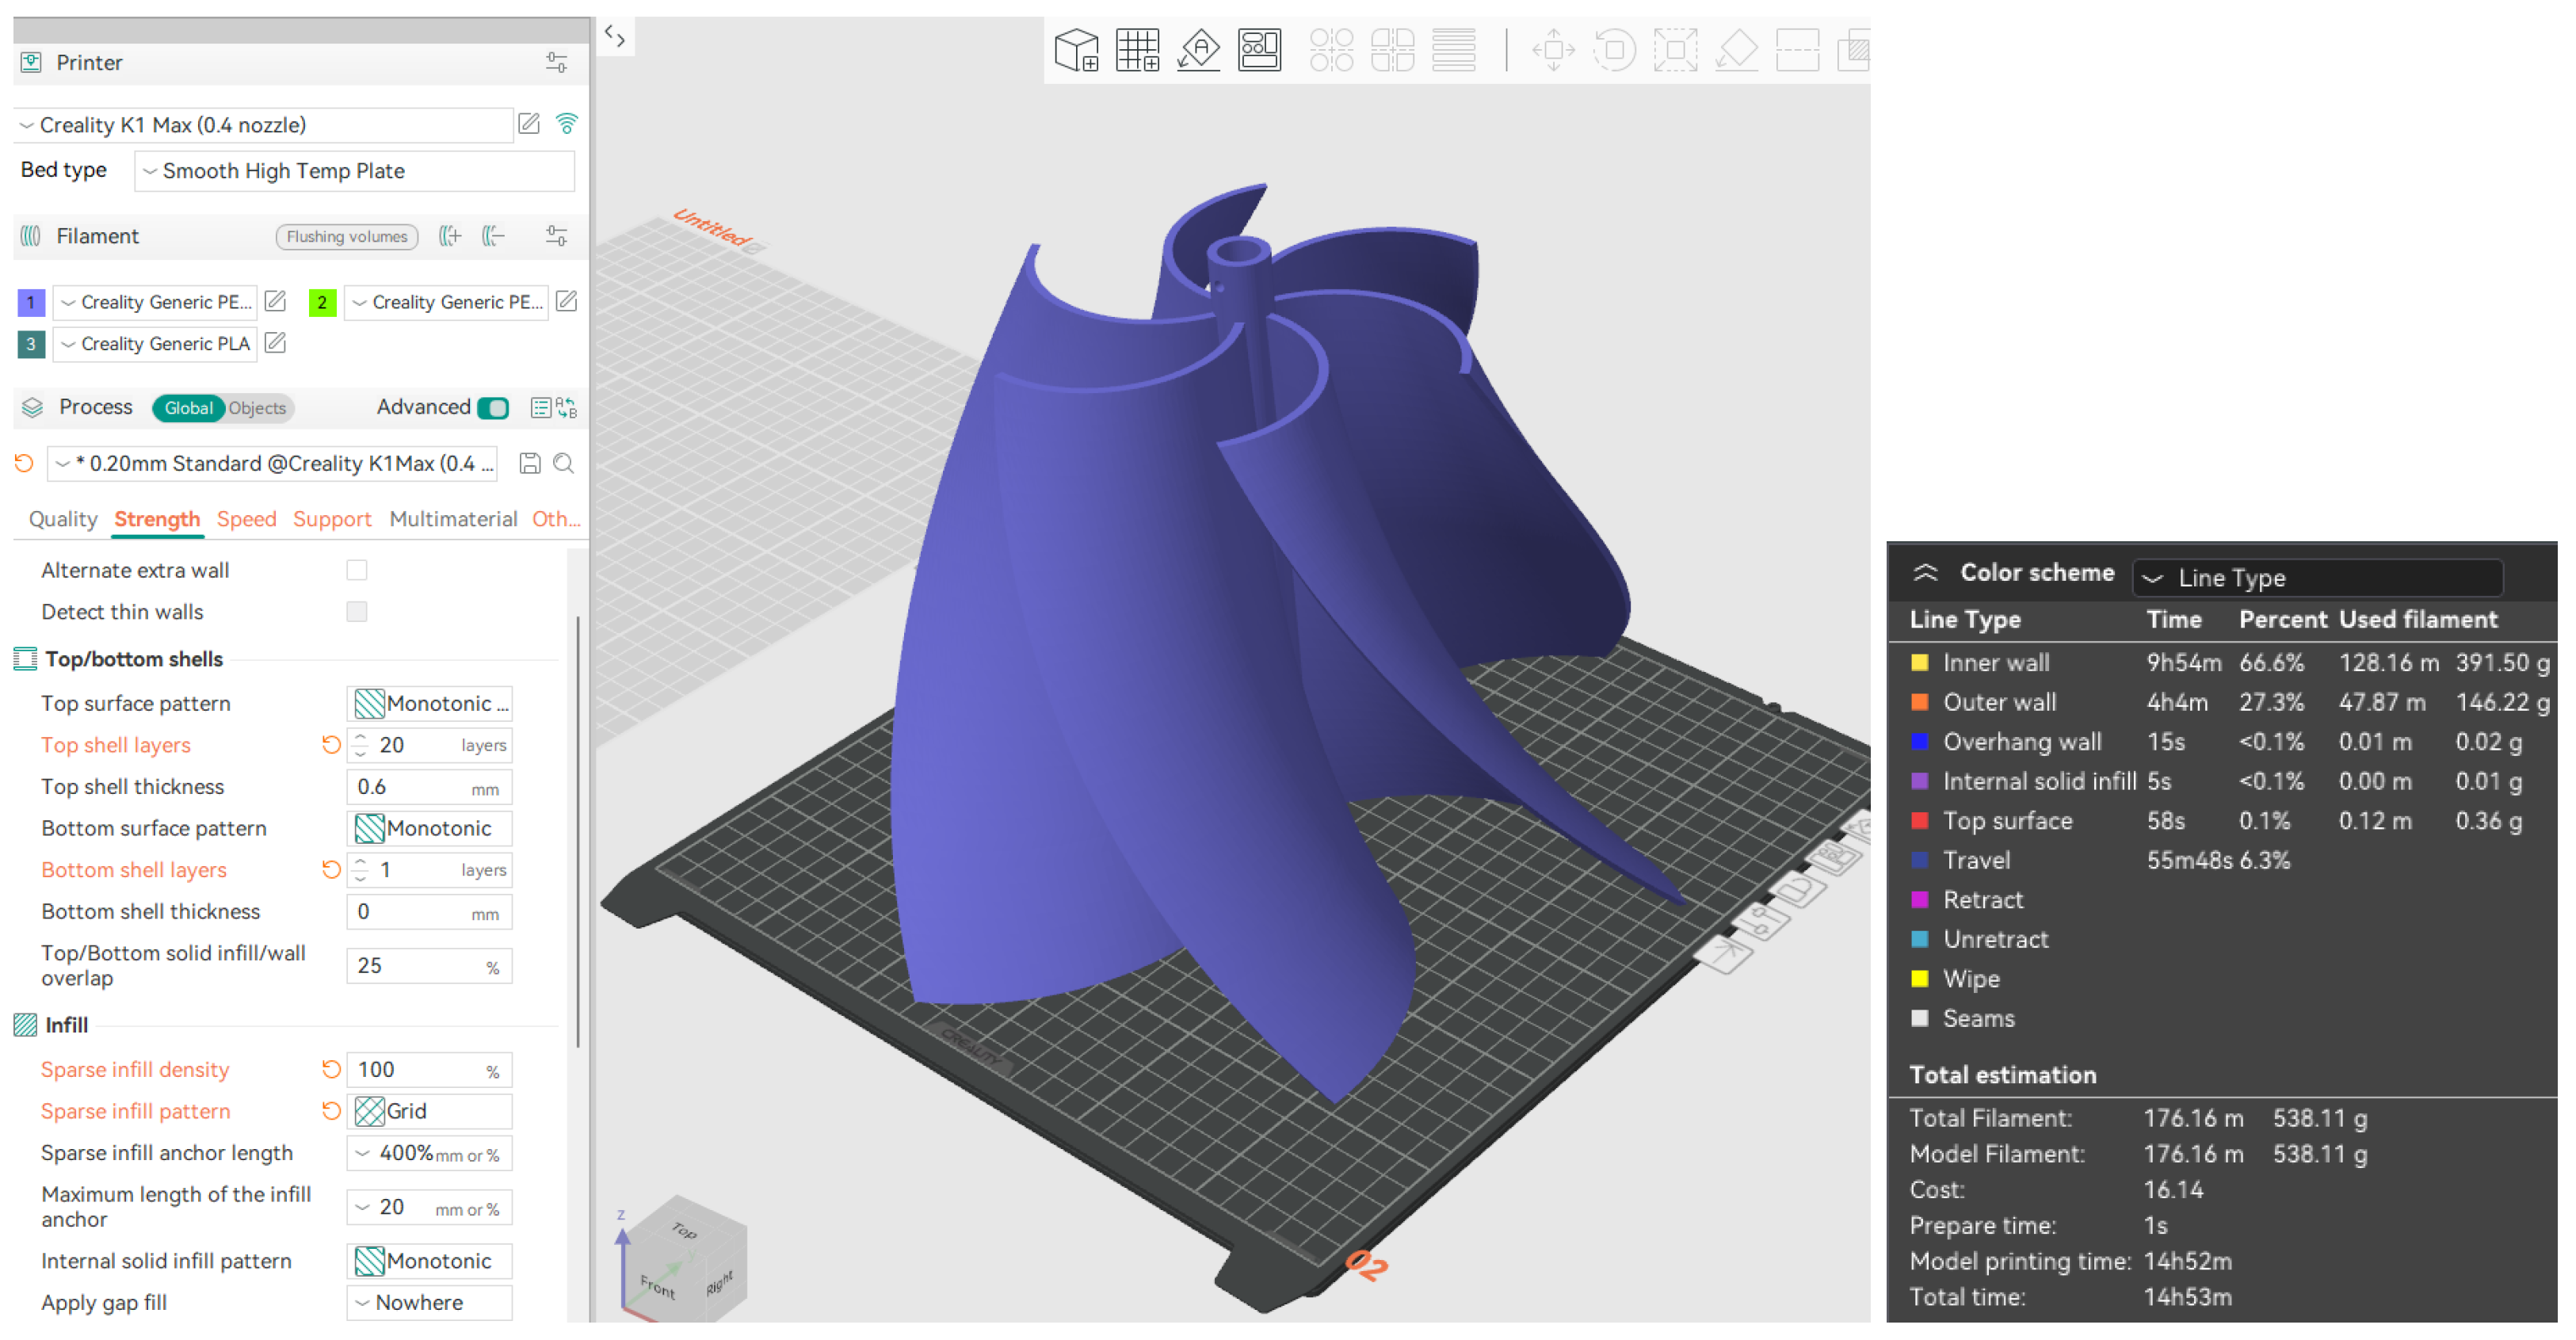Image resolution: width=2576 pixels, height=1340 pixels.
Task: Toggle the Detect thin walls checkbox
Action: (357, 612)
